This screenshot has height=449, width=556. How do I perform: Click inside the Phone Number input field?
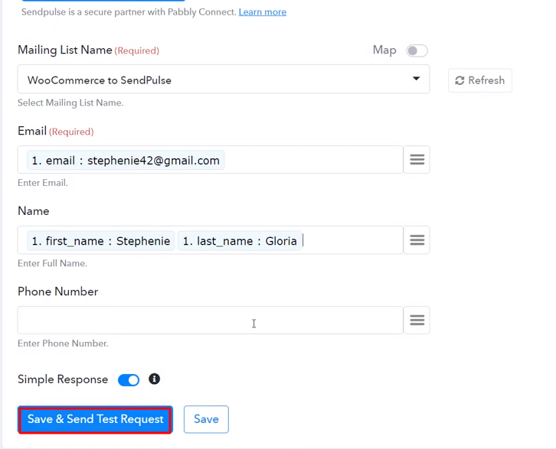(x=211, y=320)
